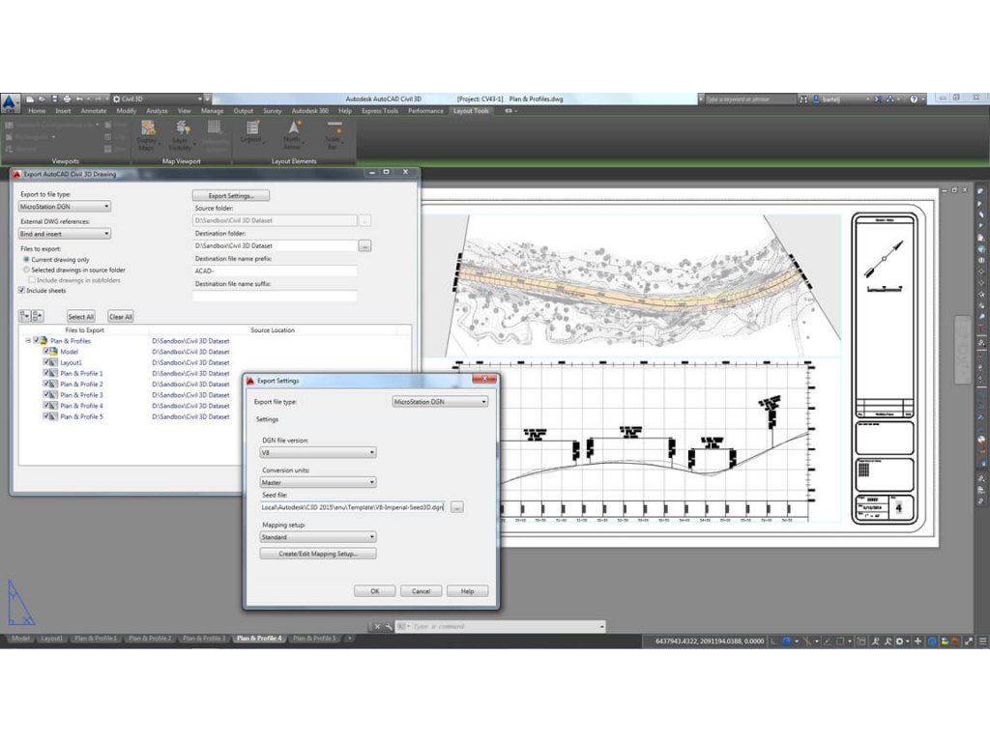990x742 pixels.
Task: Open External DWG references Bind and insert dropdown
Action: 65,234
